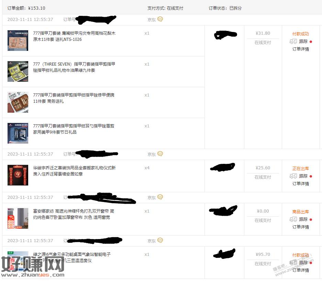Viewport: 322px width, 283px height.
Task: Click the delivery truck icon for the ¥25.60 order
Action: [x=293, y=176]
